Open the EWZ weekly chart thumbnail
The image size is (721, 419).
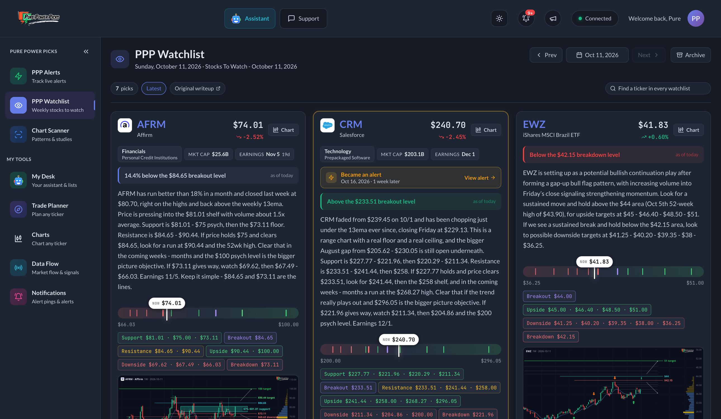click(x=613, y=383)
